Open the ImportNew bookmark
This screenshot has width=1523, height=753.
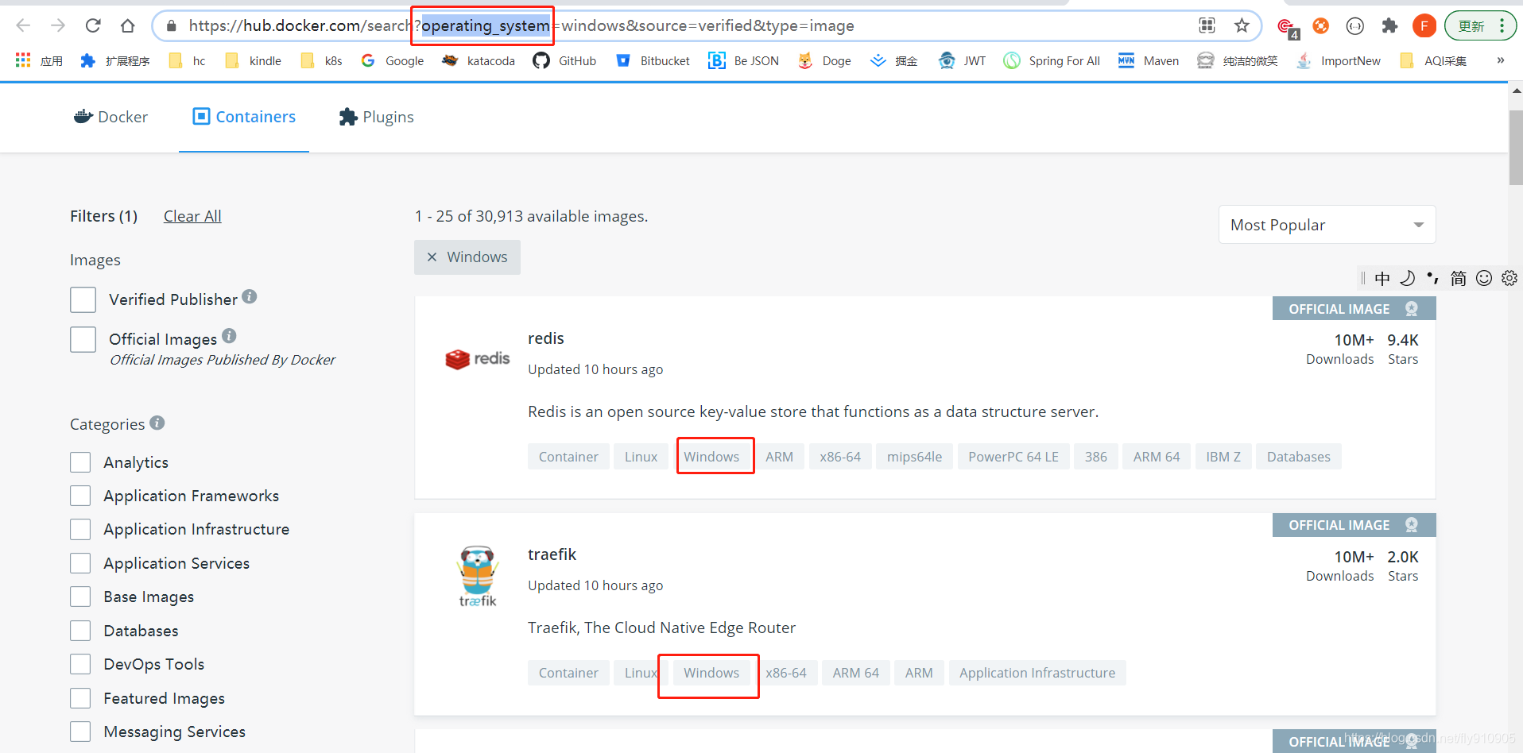pyautogui.click(x=1339, y=60)
